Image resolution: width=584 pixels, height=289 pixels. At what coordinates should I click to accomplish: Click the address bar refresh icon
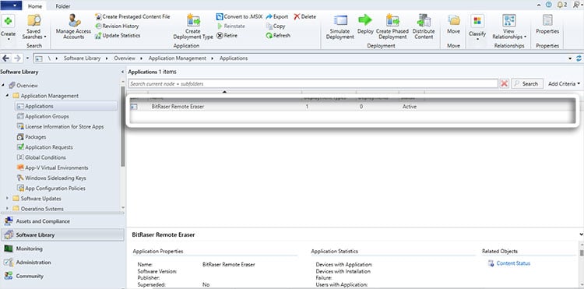pos(579,58)
